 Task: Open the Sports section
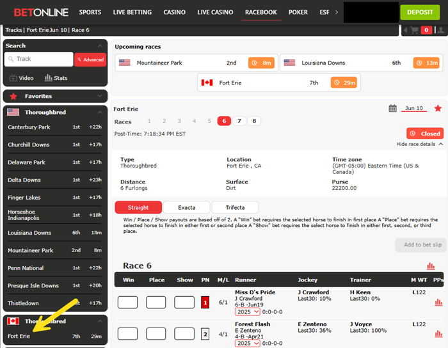point(90,12)
